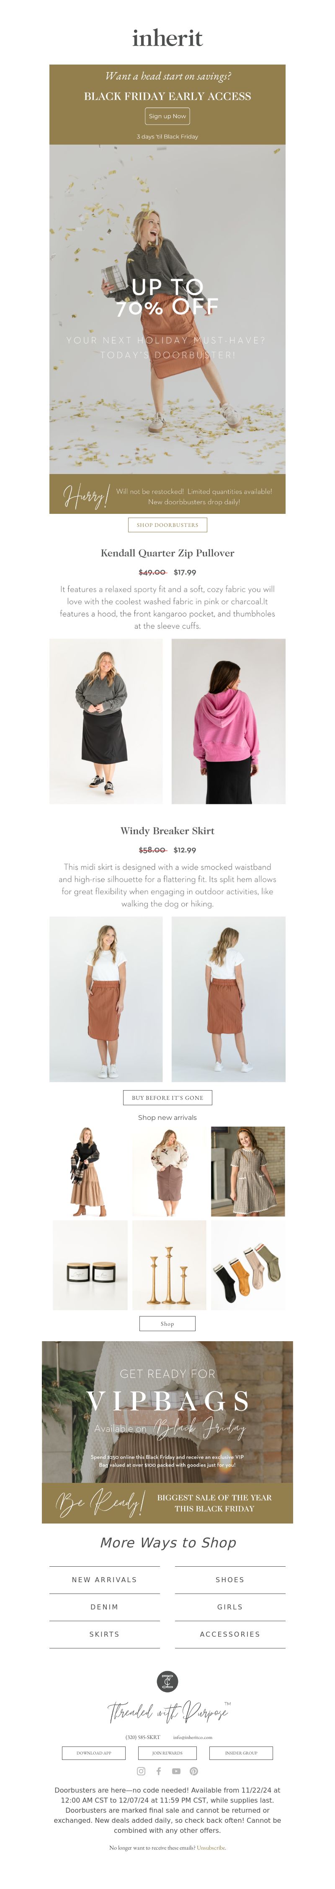Image resolution: width=335 pixels, height=1889 pixels.
Task: Click the round Inherit monogram logo
Action: click(167, 1682)
